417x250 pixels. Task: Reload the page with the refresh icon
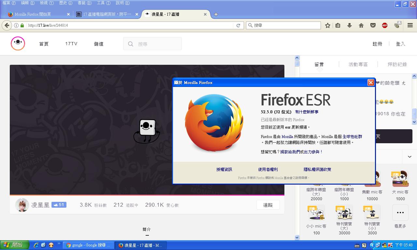pyautogui.click(x=238, y=25)
